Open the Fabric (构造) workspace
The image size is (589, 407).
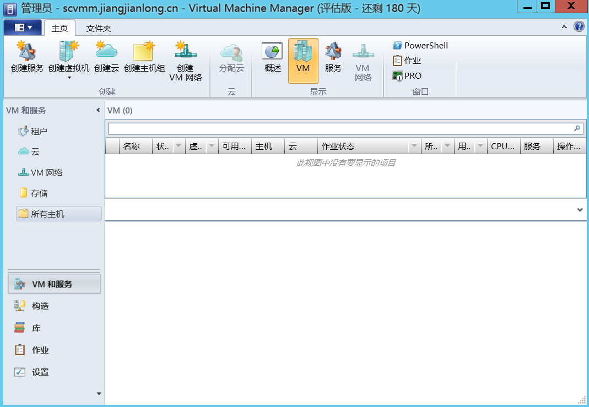coord(54,306)
